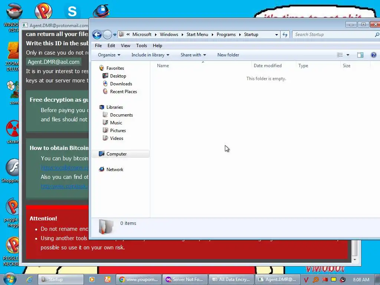Viewport: 380px width, 285px height.
Task: Go back using Explorer's back arrow
Action: tap(97, 35)
